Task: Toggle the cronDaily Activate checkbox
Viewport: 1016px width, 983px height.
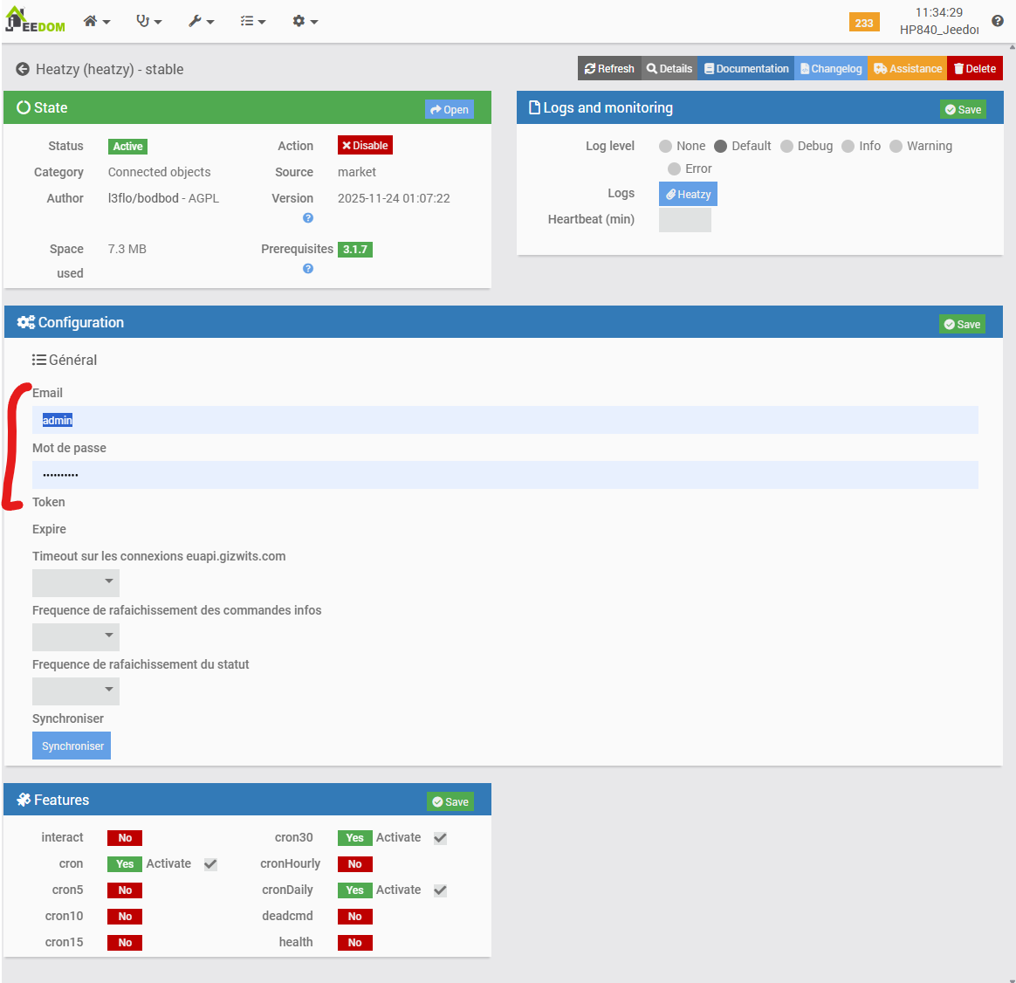Action: pyautogui.click(x=440, y=890)
